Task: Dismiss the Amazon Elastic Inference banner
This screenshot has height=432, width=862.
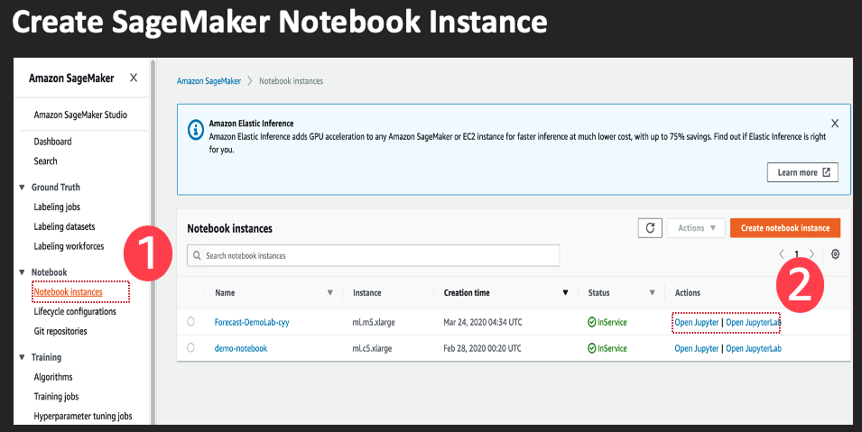Action: pos(835,124)
